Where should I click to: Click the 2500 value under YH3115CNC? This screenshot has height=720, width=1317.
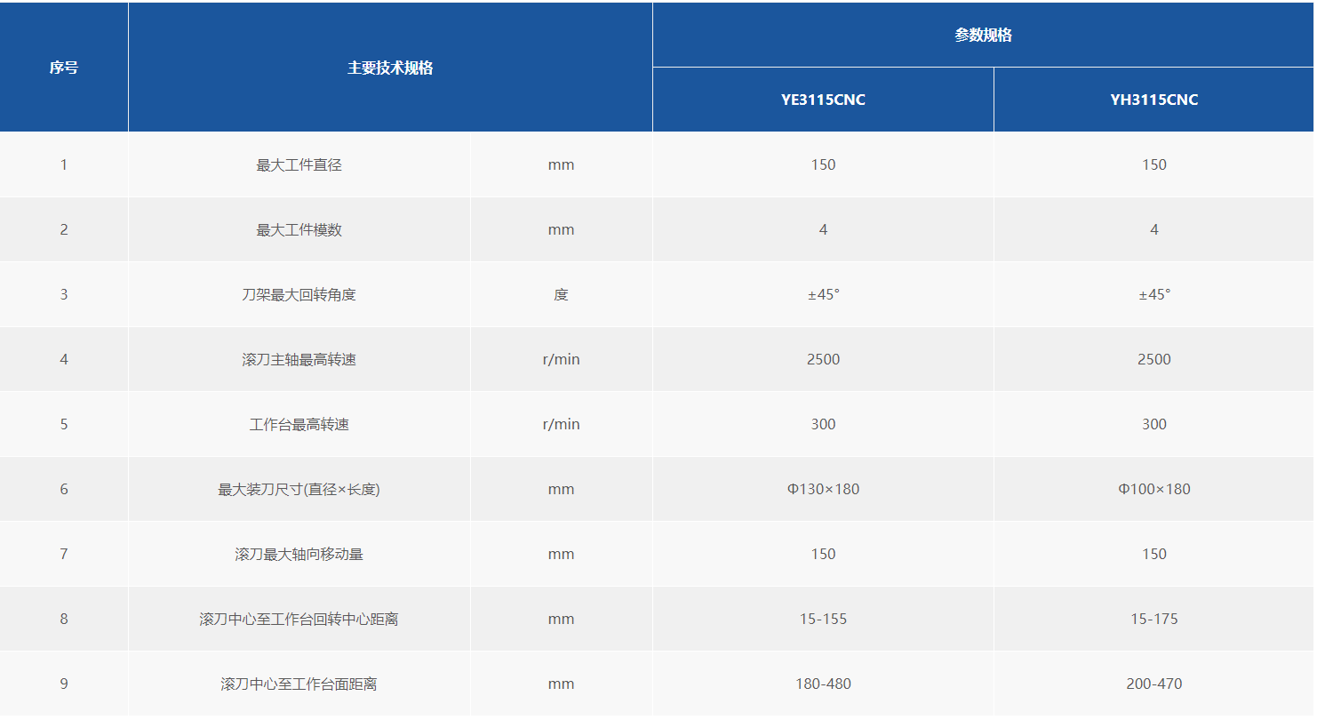1154,359
